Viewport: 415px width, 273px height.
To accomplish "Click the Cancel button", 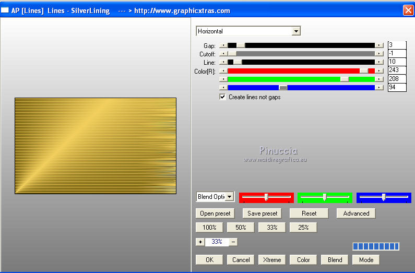I will click(x=241, y=260).
